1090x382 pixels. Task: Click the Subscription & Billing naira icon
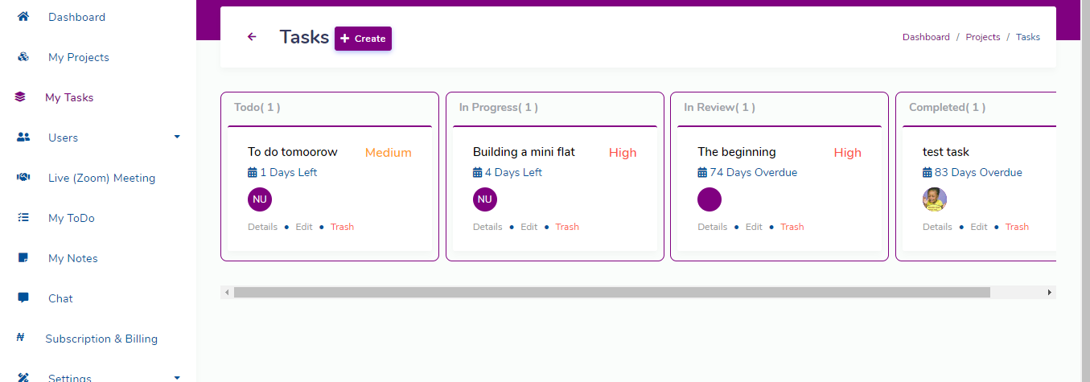point(20,339)
